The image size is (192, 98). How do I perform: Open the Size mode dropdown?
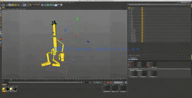click(x=115, y=91)
